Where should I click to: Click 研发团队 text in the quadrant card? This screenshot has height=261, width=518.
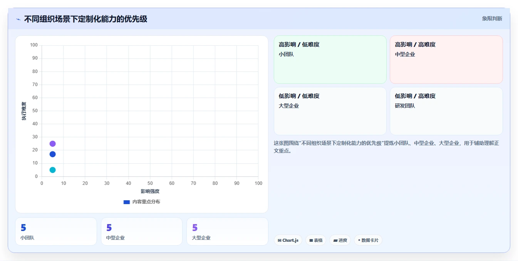point(405,106)
